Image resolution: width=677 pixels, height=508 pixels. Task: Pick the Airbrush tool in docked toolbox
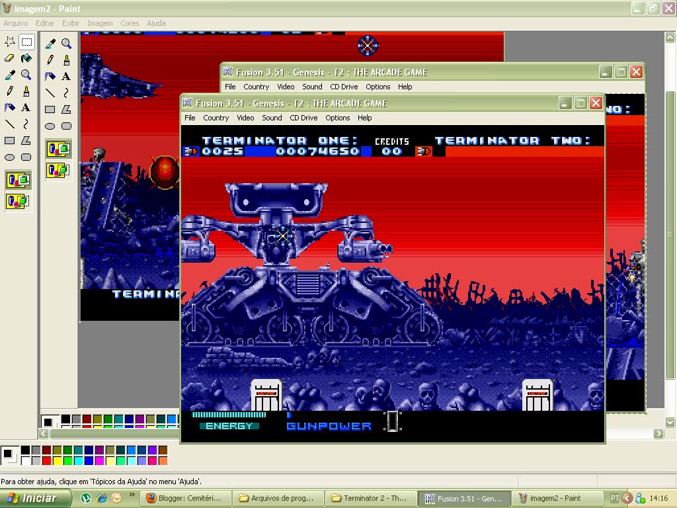coord(10,108)
